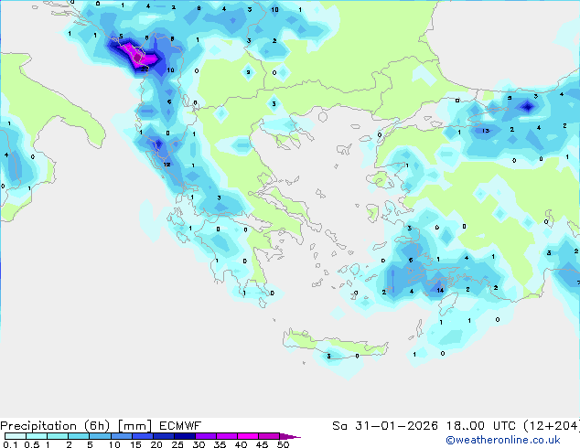Click legend swatch between 30 and 35 mm
Viewport: 580px width, 448px height.
(x=205, y=436)
